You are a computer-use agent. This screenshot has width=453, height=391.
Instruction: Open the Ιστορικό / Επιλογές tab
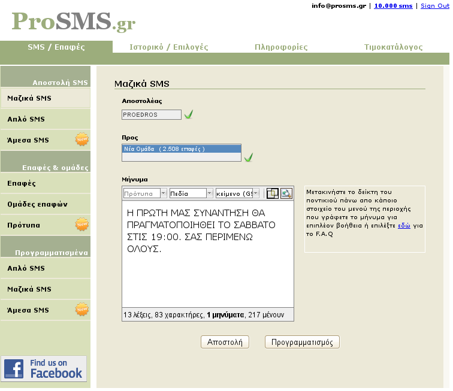tap(169, 47)
